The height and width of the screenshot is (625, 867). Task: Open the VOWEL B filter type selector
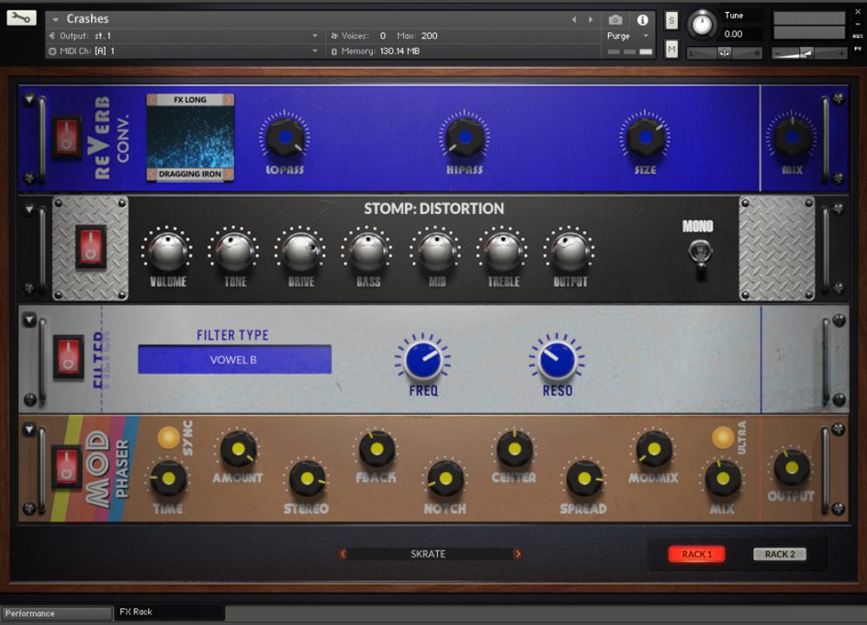(234, 359)
